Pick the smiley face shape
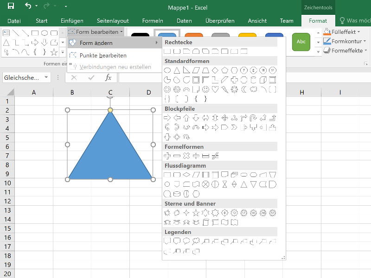The image size is (371, 278). pyautogui.click(x=205, y=89)
